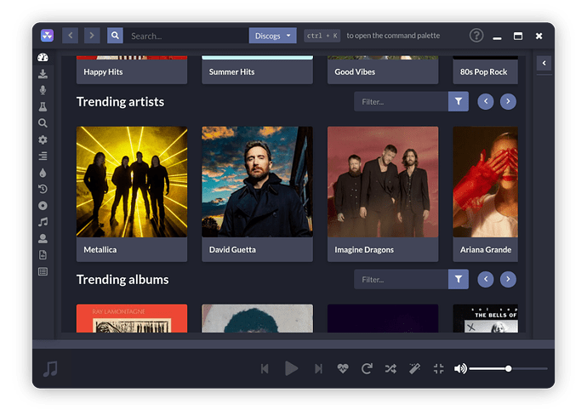Toggle repeat loop mode
The width and height of the screenshot is (587, 410).
pos(367,369)
